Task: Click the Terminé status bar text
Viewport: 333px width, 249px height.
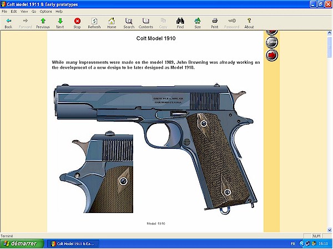Action: coord(7,236)
